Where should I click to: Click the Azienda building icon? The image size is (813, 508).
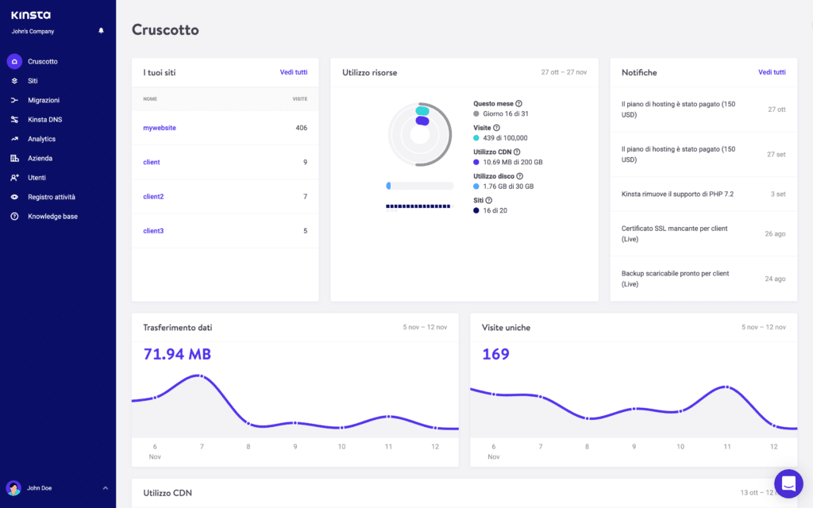[x=14, y=158]
